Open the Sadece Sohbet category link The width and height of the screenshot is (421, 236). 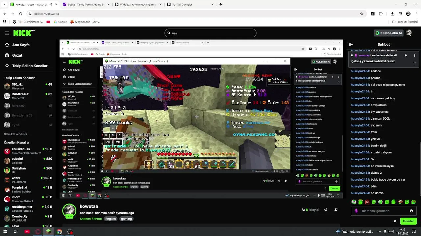(x=91, y=219)
